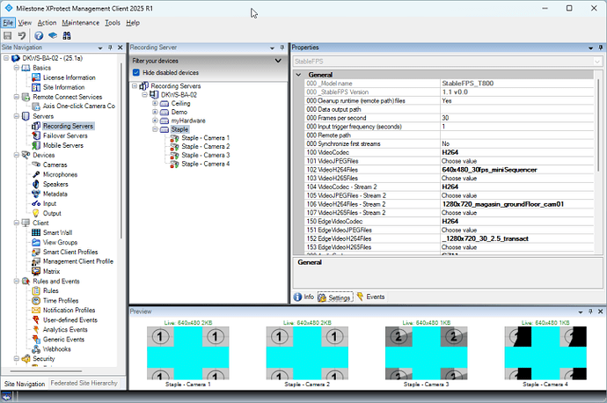Screen dimensions: 607x403
Task: Close the Preview pane
Action: (x=601, y=311)
